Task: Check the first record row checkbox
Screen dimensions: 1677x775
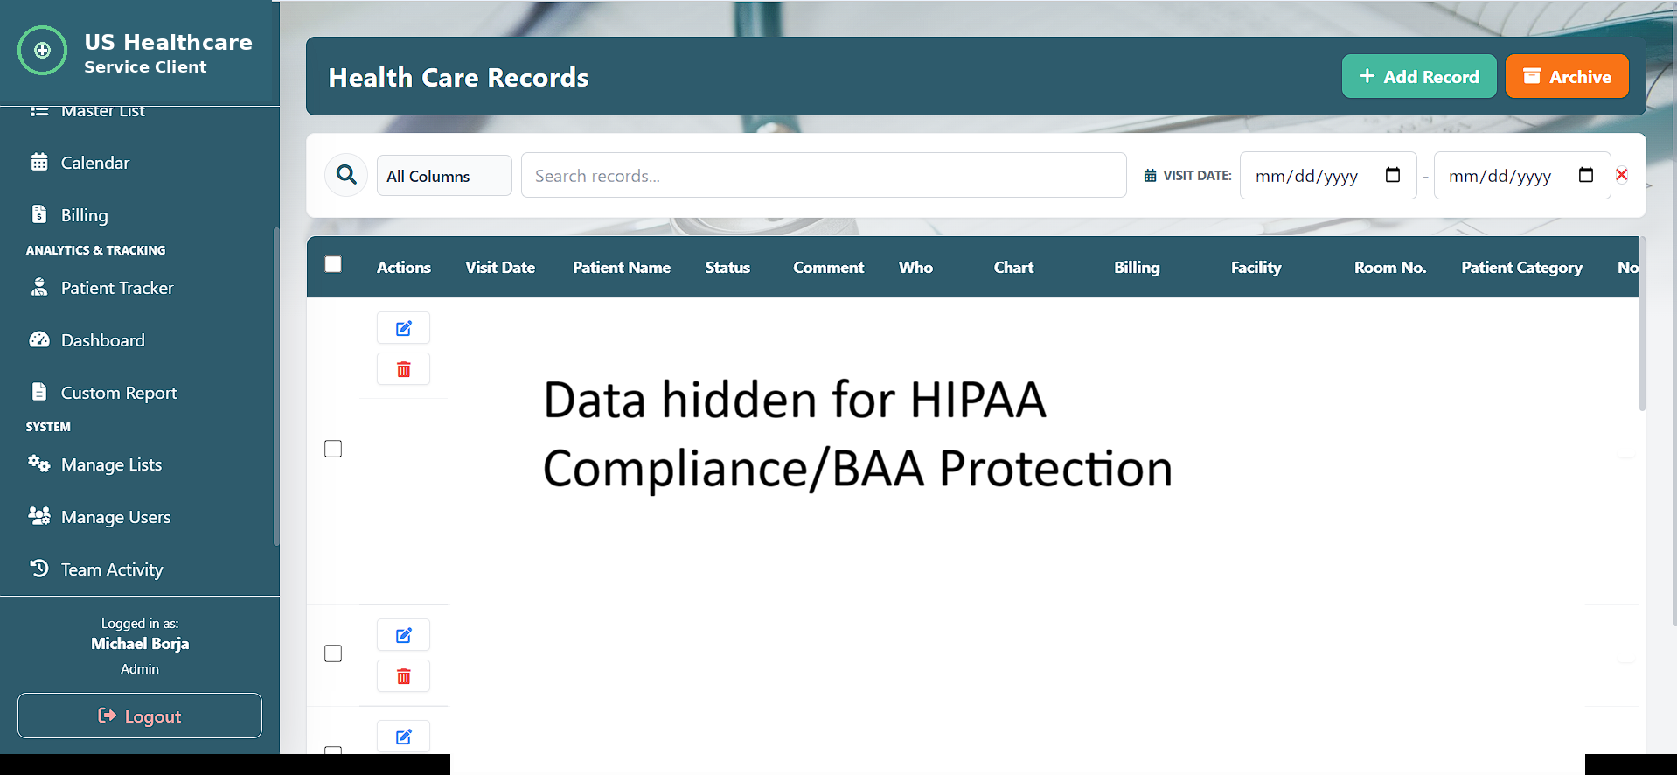Action: 333,449
